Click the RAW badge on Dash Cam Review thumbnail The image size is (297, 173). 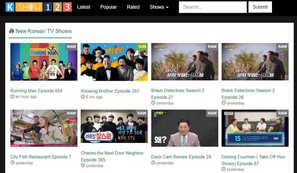212,113
